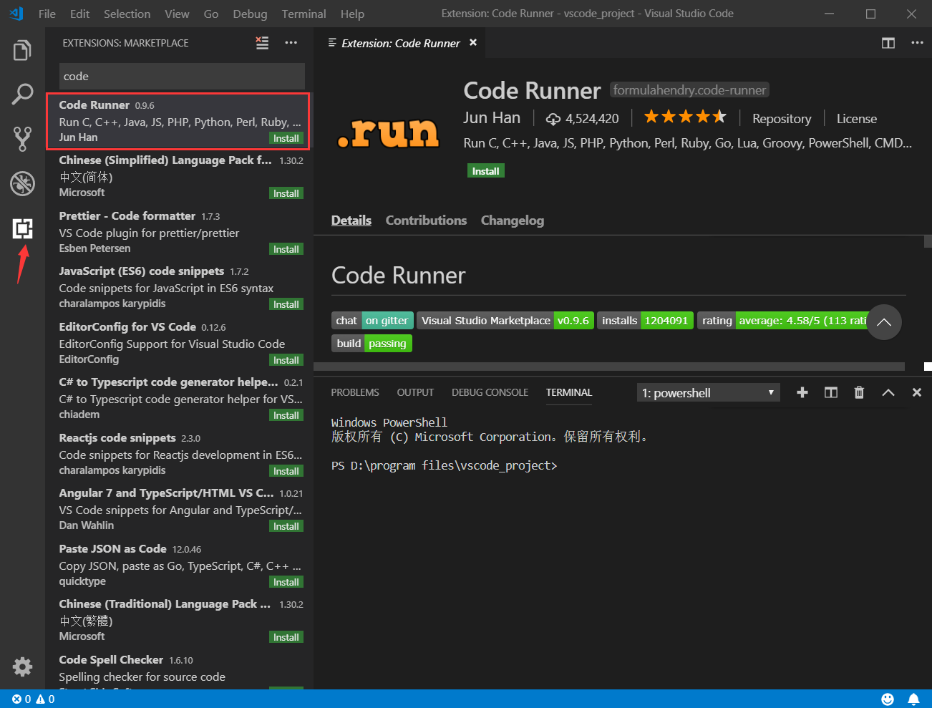Open the View menu
The image size is (932, 708).
tap(177, 14)
